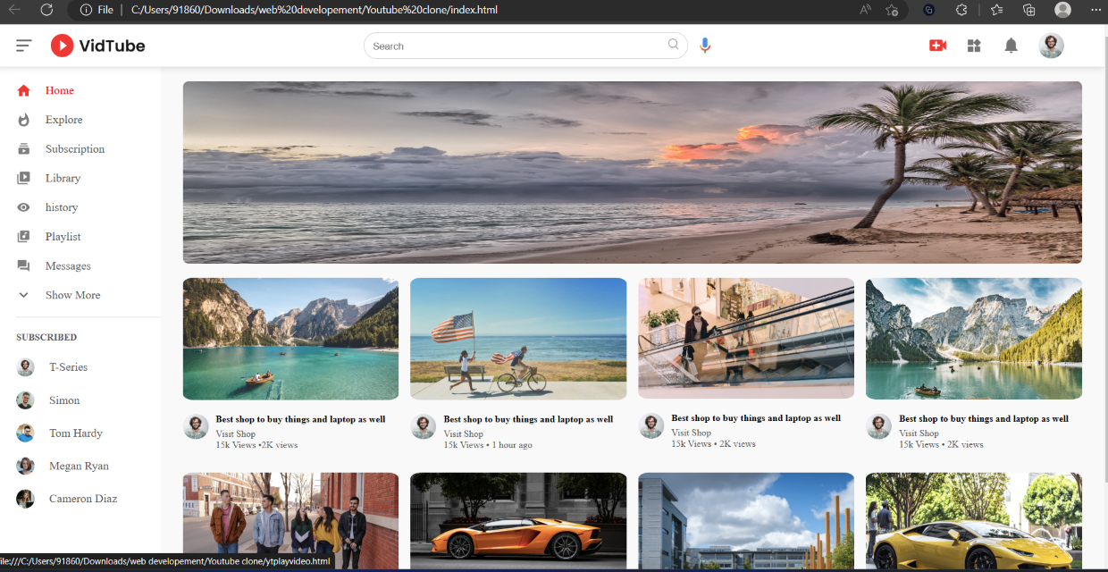Viewport: 1108px width, 572px height.
Task: Select history in the sidebar
Action: pyautogui.click(x=61, y=207)
